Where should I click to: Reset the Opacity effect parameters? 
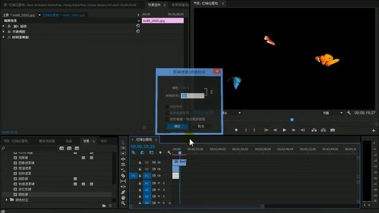tap(138, 31)
